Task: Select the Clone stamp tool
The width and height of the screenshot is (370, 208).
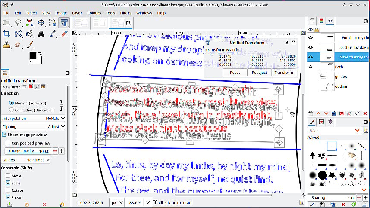Action: coord(6,45)
